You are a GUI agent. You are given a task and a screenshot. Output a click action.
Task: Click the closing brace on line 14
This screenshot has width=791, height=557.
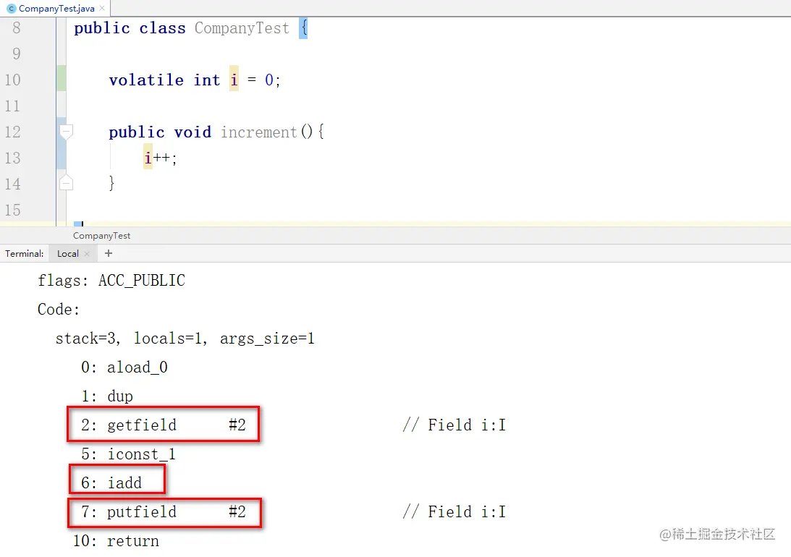click(x=111, y=183)
